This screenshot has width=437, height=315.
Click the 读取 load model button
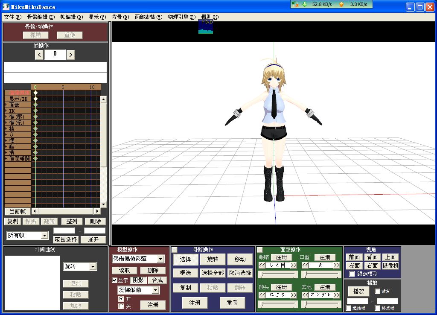click(124, 271)
